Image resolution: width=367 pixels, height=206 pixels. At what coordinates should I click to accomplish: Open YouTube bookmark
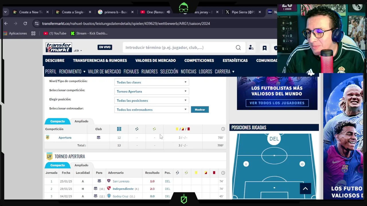(x=55, y=33)
